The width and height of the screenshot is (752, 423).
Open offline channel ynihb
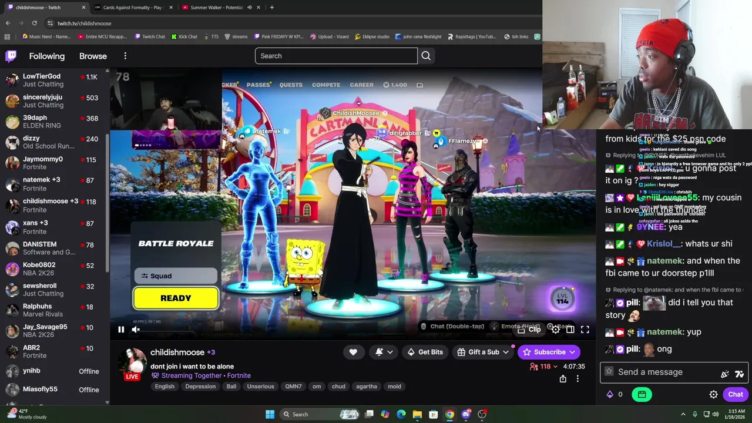click(x=53, y=371)
